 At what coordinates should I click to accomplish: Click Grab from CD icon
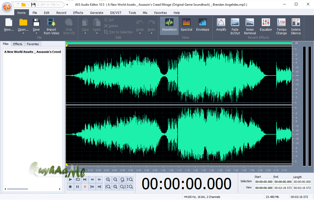tap(69, 22)
